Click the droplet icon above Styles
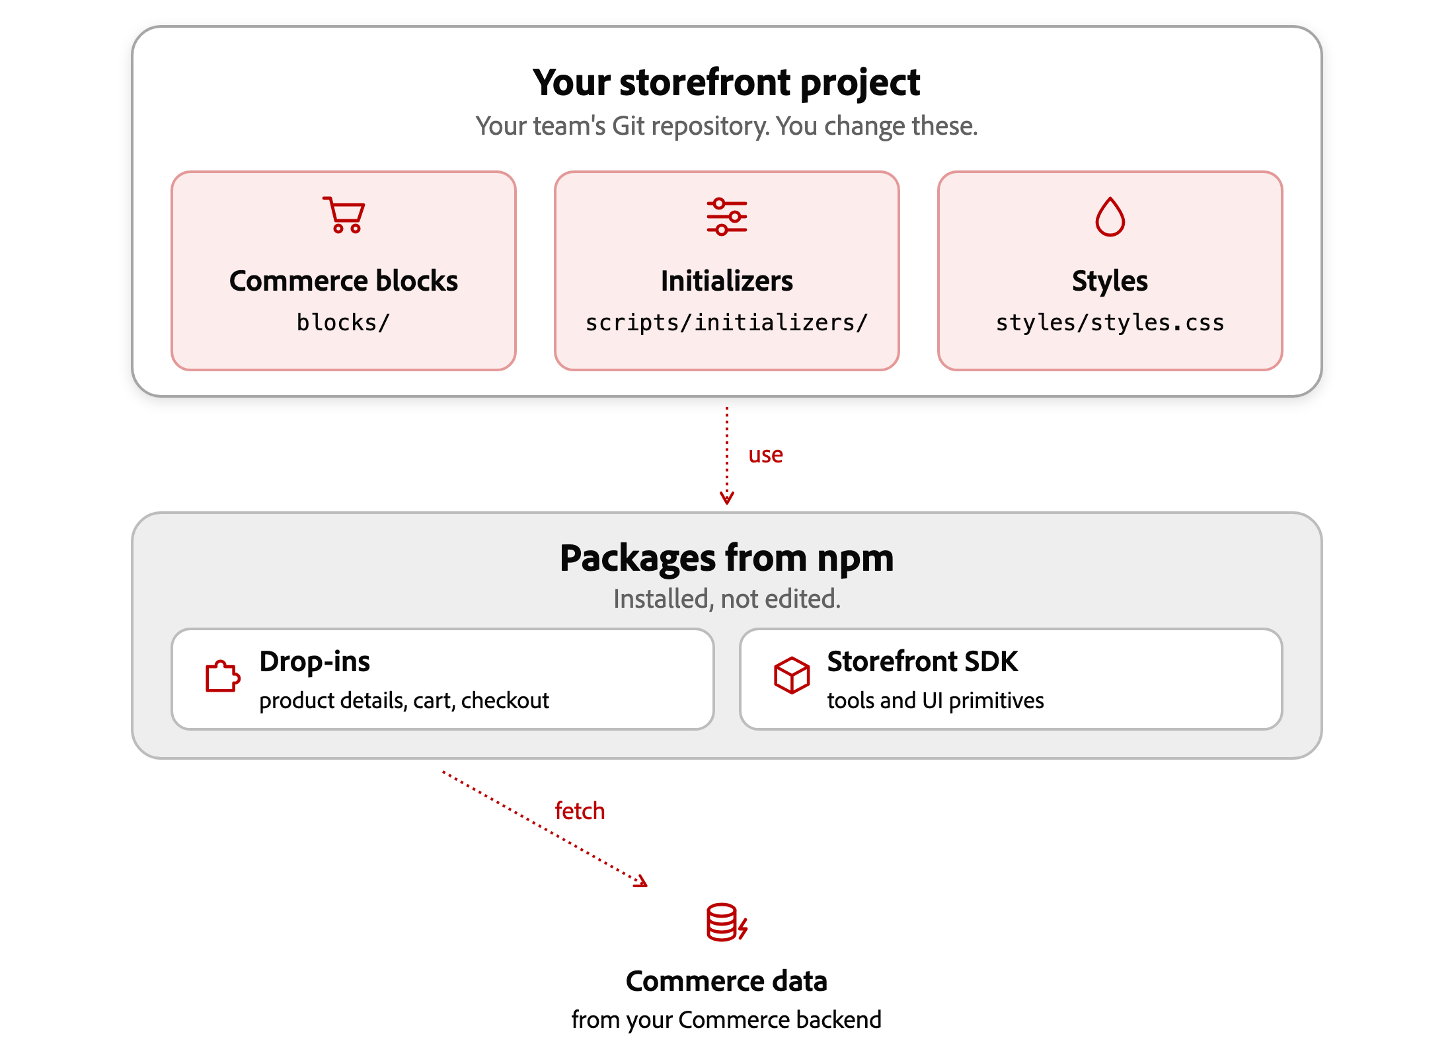The height and width of the screenshot is (1057, 1454). point(1110,216)
